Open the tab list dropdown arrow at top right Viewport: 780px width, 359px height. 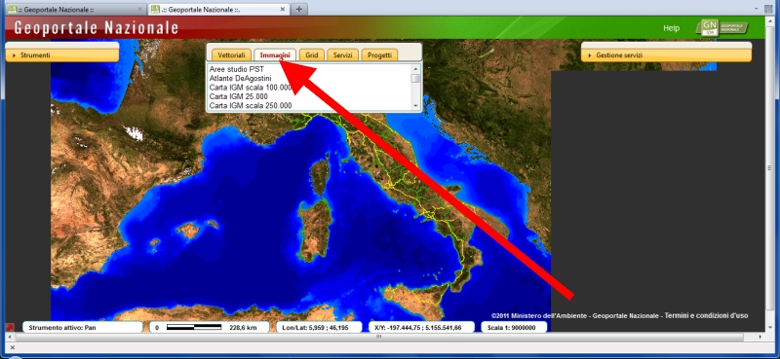tap(757, 9)
